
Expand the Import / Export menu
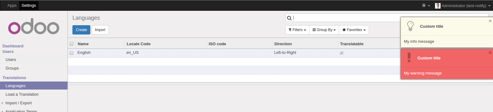(18, 103)
